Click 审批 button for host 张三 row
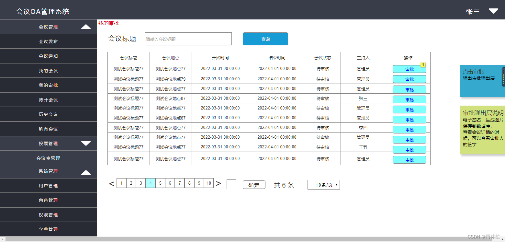This screenshot has height=242, width=505. pyautogui.click(x=409, y=100)
